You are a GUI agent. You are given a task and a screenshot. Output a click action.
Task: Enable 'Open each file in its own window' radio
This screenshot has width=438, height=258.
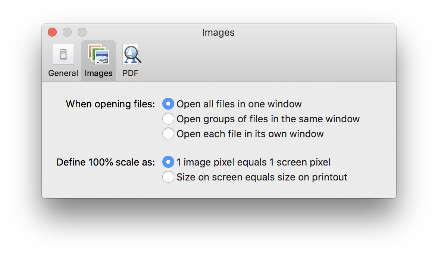(168, 134)
